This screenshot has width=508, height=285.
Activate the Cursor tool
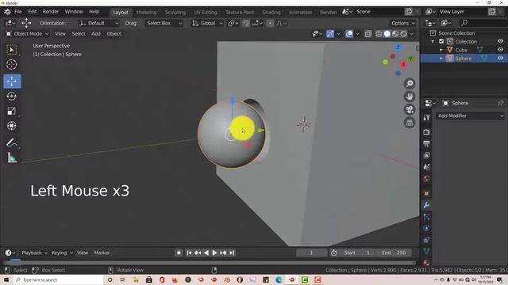point(12,64)
